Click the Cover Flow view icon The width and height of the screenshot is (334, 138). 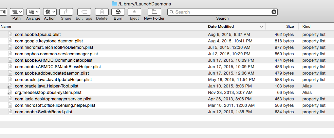[x=3, y=12]
